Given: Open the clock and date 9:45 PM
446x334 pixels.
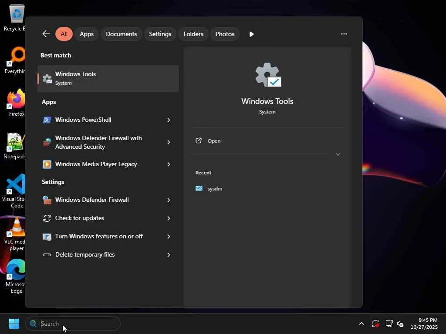Looking at the screenshot, I should click(x=424, y=324).
